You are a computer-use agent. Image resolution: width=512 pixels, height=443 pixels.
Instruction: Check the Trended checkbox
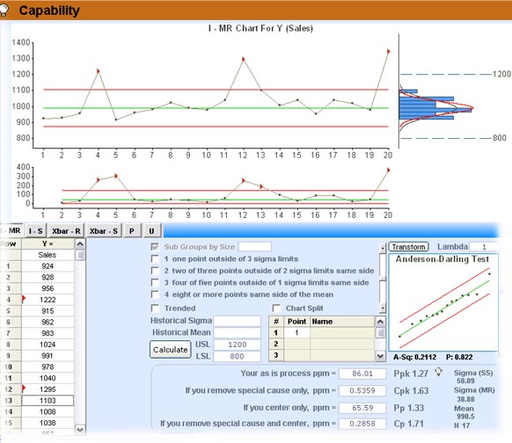coord(155,309)
